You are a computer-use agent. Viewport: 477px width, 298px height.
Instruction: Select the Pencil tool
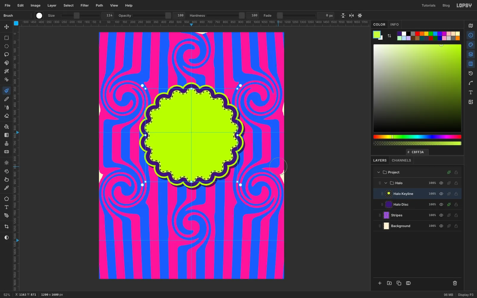coord(7,99)
